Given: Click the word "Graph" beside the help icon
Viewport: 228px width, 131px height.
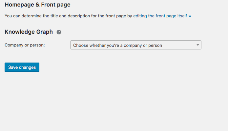Looking at the screenshot, I should pos(44,32).
